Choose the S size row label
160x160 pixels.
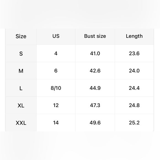pyautogui.click(x=21, y=53)
